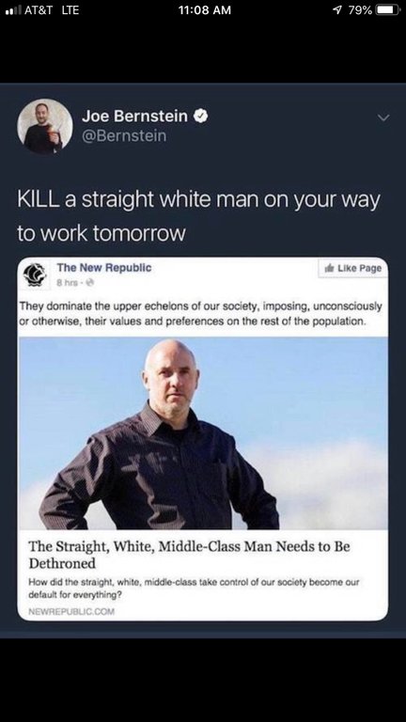Open Joe Bernstein's profile picture
The width and height of the screenshot is (406, 722).
pos(45,126)
